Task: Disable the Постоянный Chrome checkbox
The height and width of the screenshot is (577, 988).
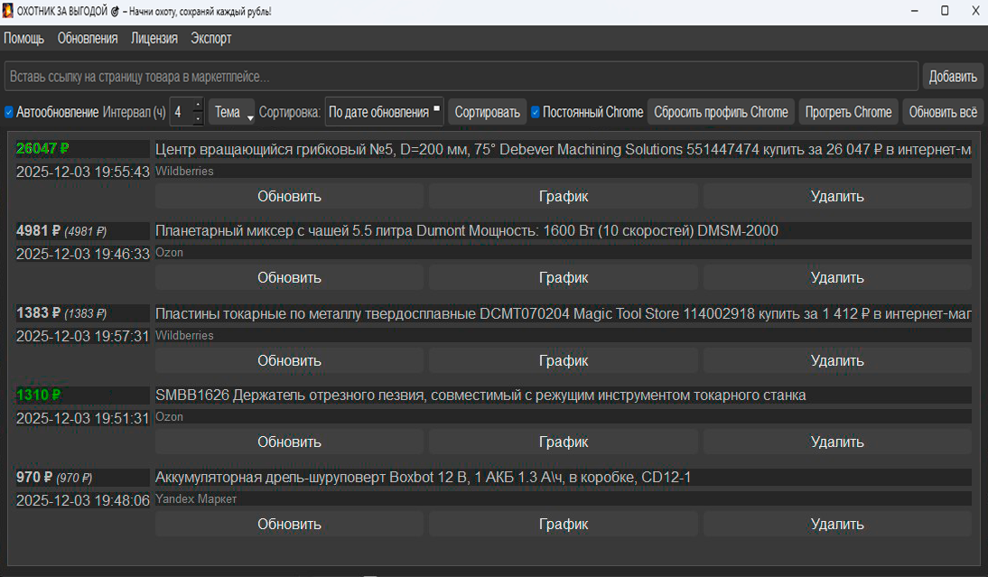Action: tap(536, 113)
